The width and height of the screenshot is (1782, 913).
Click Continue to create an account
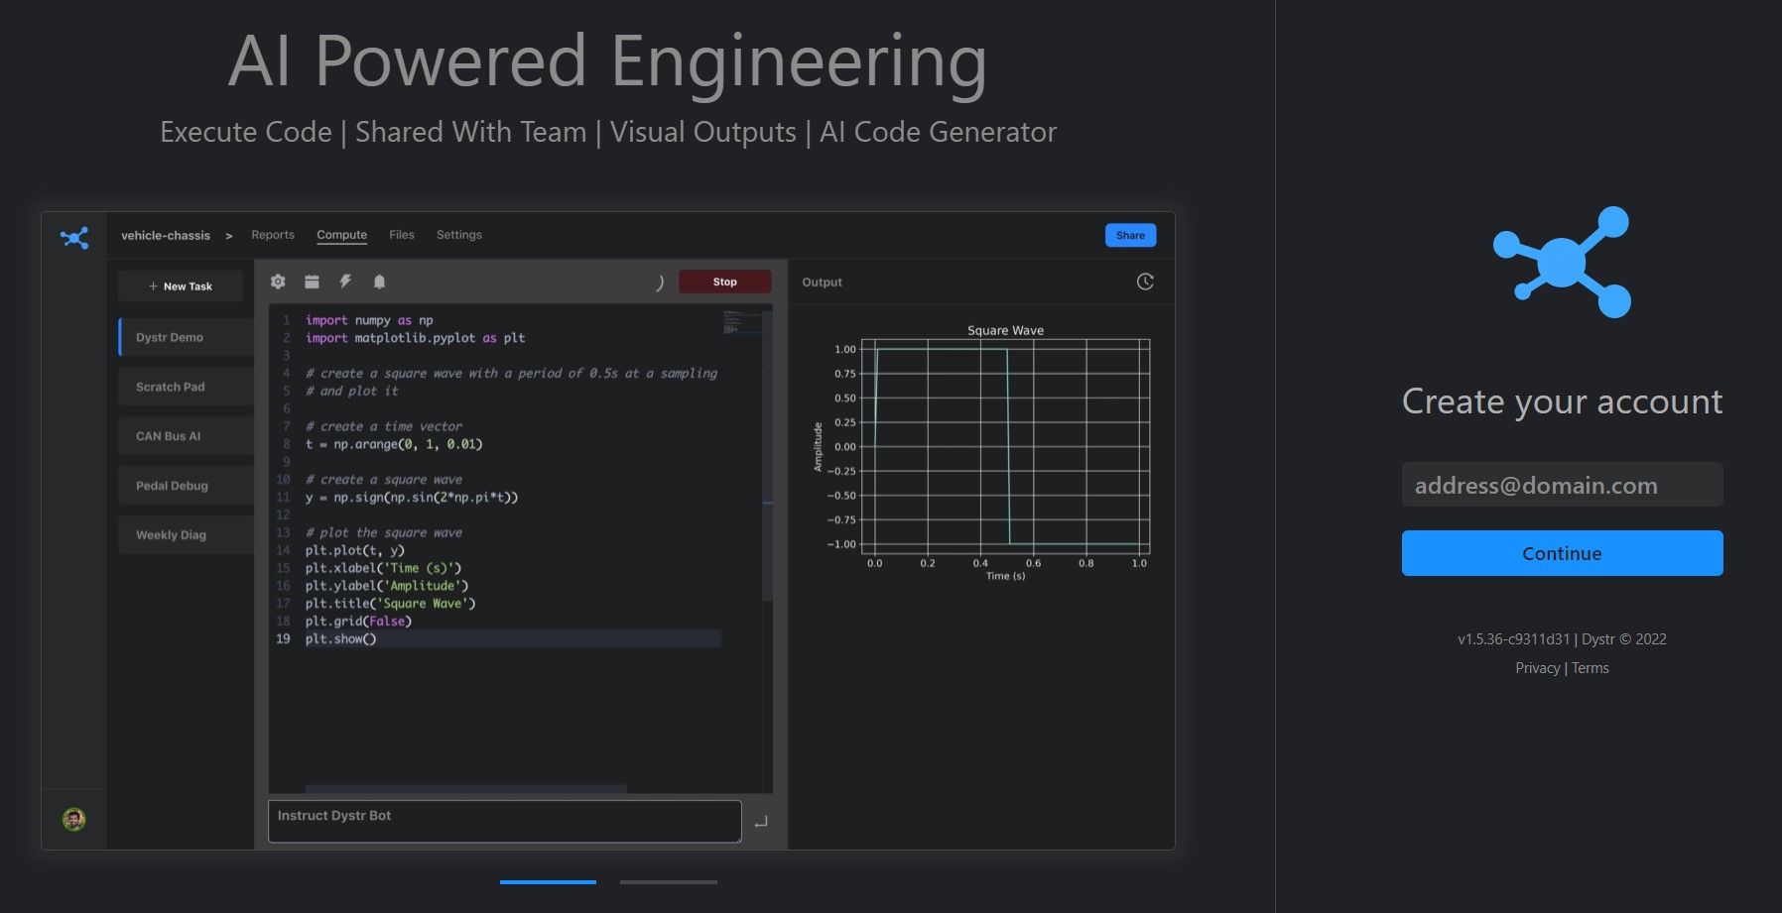coord(1561,553)
